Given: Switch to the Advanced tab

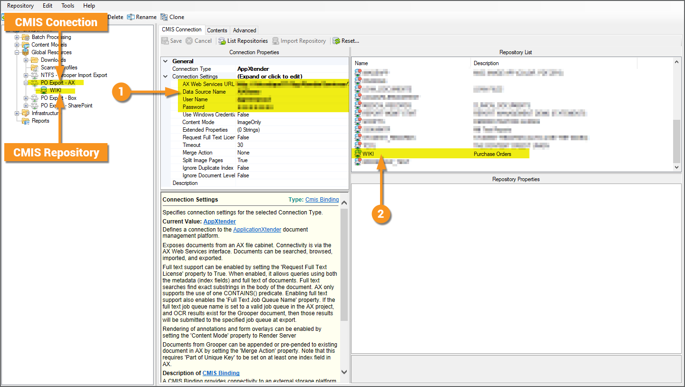Looking at the screenshot, I should (x=245, y=30).
